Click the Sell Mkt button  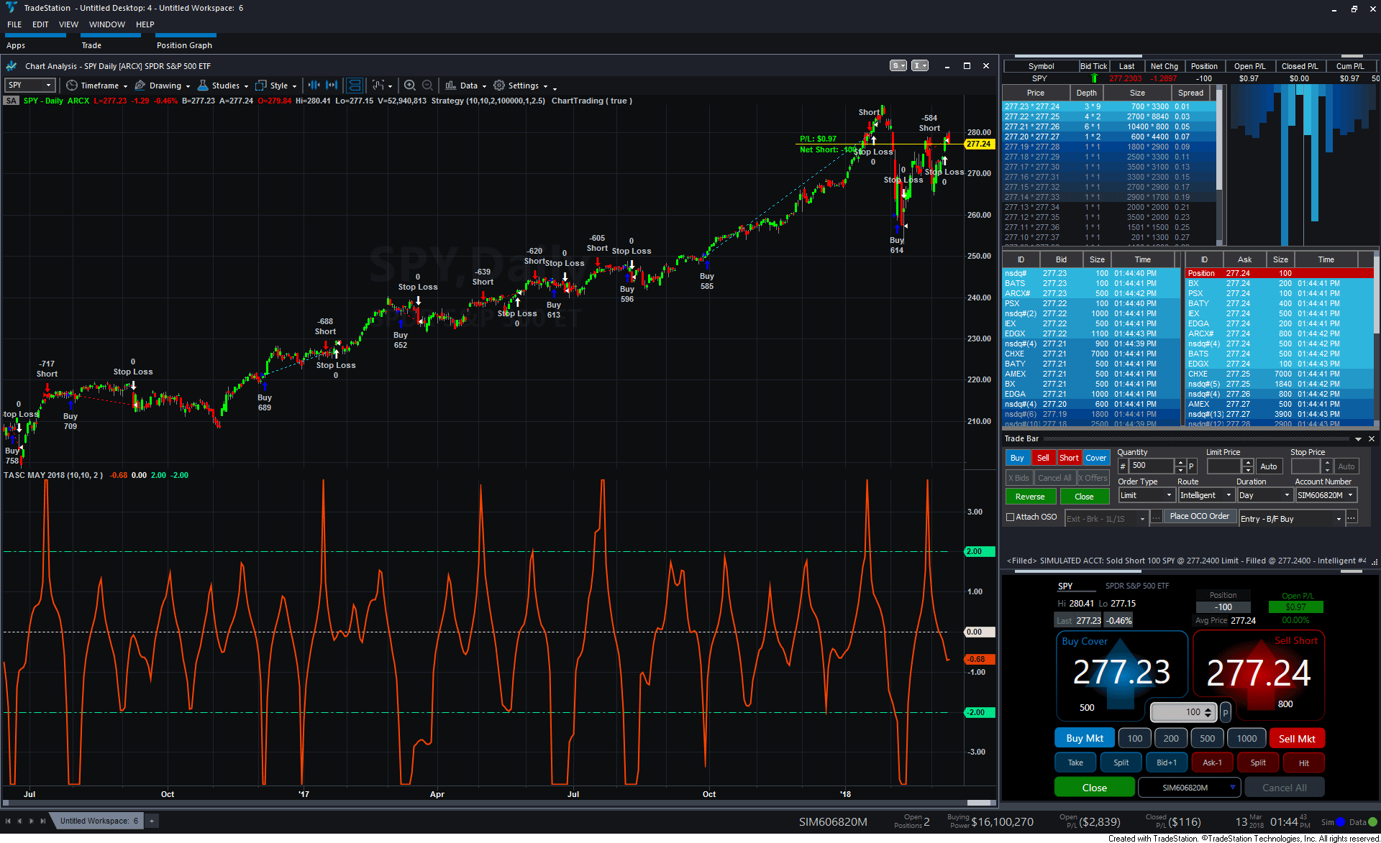(x=1297, y=738)
